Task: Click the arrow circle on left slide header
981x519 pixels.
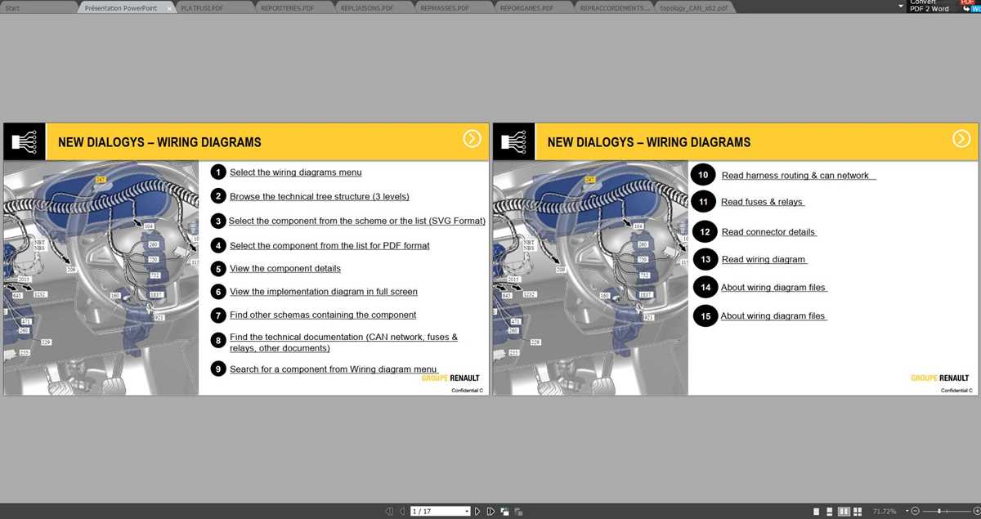Action: (472, 138)
